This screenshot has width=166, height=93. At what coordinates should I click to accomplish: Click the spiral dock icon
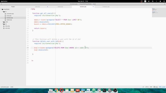click(110, 90)
